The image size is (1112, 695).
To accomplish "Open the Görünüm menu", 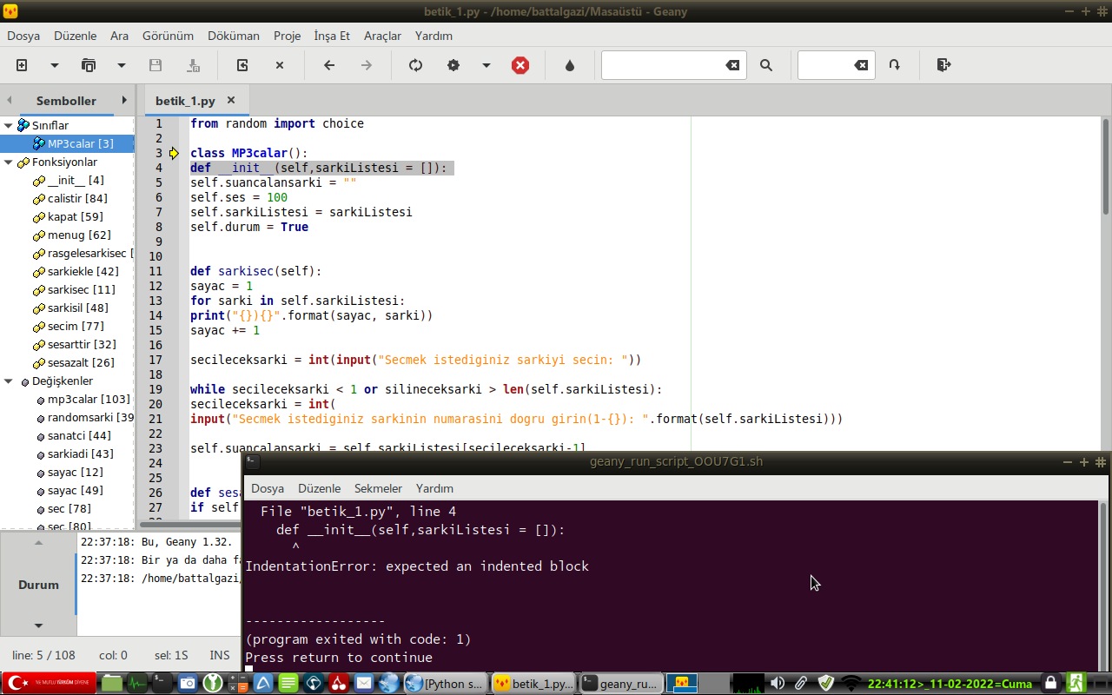I will click(168, 36).
